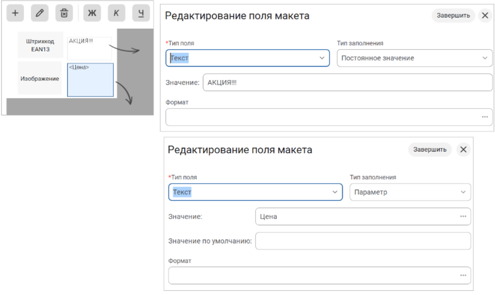Select the Штрихкод EAN13 layout field

[40, 45]
